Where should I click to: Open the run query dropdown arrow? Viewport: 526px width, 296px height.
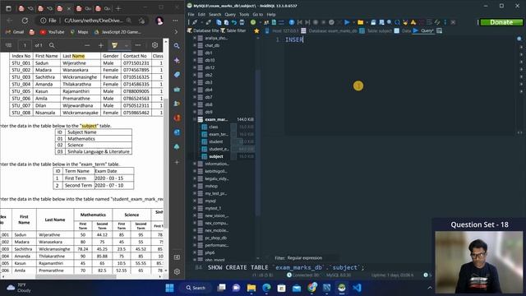click(x=353, y=22)
